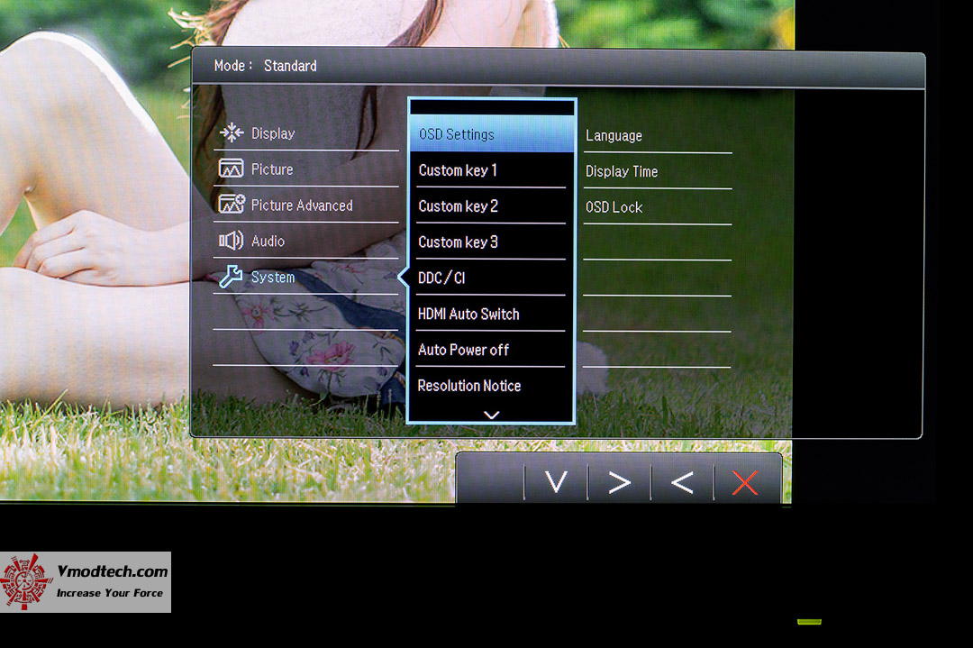Image resolution: width=973 pixels, height=648 pixels.
Task: Open the System menu label
Action: [x=273, y=278]
